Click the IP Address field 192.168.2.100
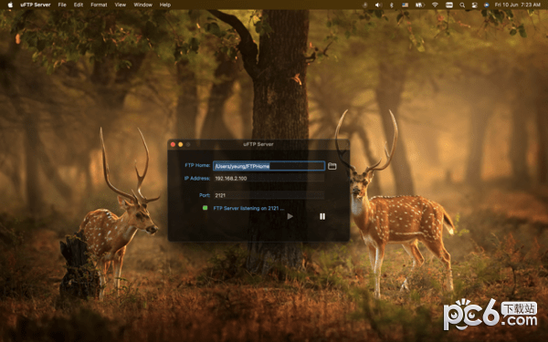 [x=269, y=179]
